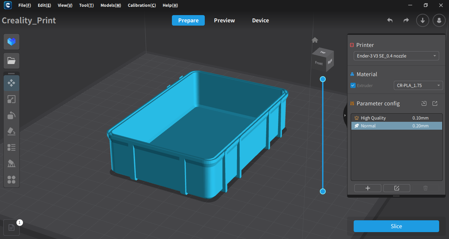
Task: Click the top handle of layer slider
Action: (323, 79)
